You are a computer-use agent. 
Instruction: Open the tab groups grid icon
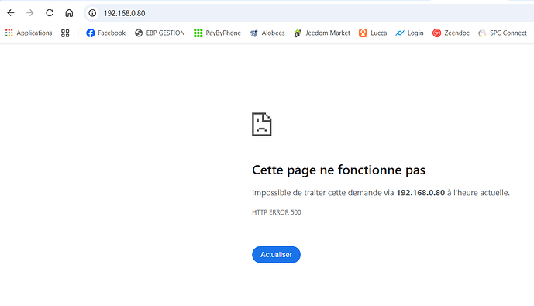tap(65, 33)
